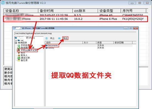Image resolution: width=152 pixels, height=109 pixels.
Task: Expand the var folder node
Action: [x=16, y=40]
